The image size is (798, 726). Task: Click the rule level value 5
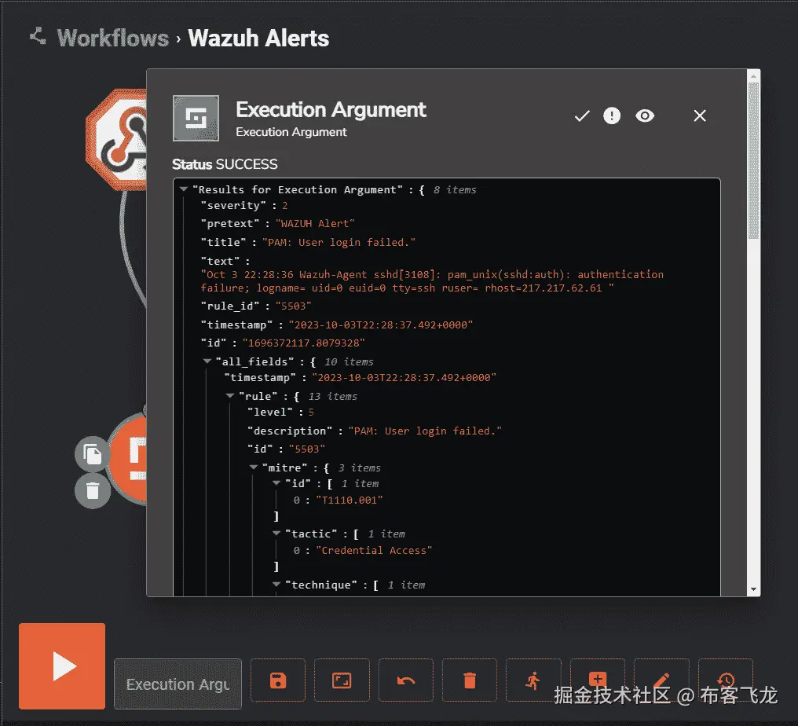click(311, 412)
